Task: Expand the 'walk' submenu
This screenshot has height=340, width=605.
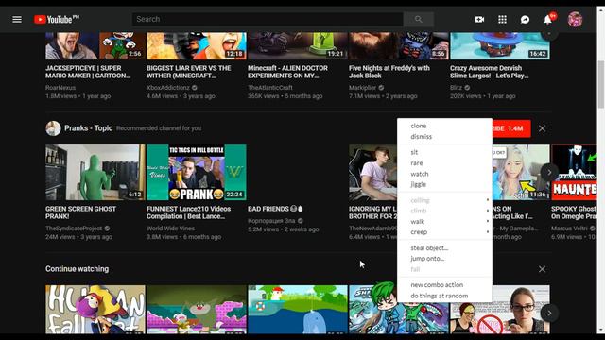Action: (444, 222)
